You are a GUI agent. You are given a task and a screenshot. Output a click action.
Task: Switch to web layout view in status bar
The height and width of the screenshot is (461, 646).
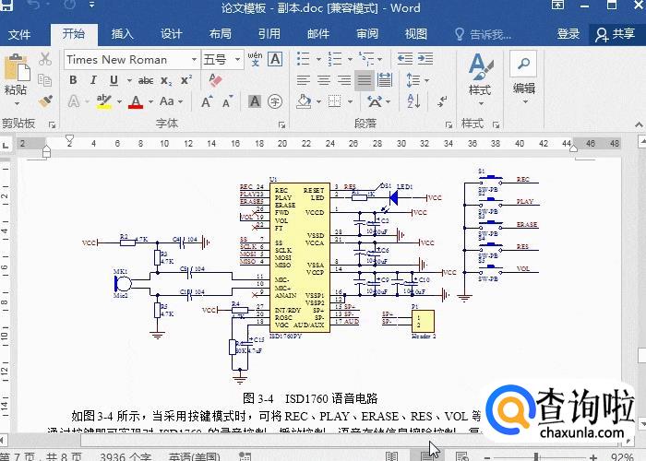pyautogui.click(x=461, y=456)
